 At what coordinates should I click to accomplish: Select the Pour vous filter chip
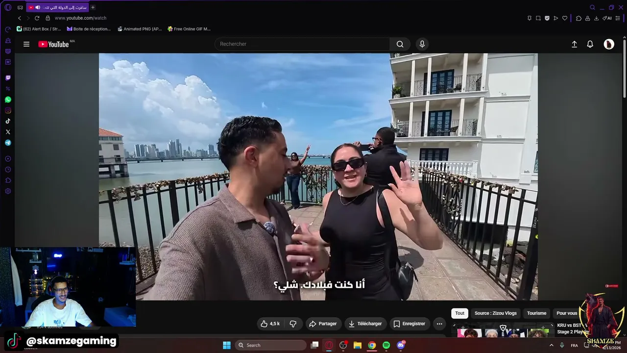click(567, 313)
